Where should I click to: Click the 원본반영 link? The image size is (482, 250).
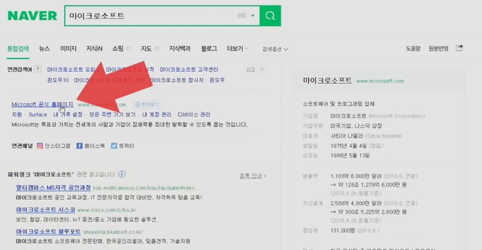click(x=439, y=48)
